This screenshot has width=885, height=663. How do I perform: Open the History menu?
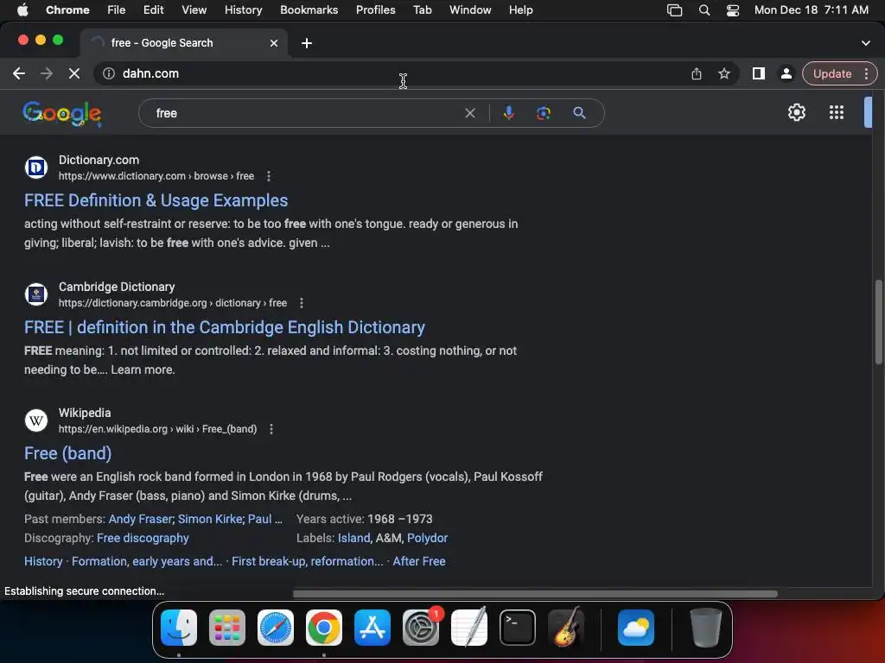[x=243, y=9]
